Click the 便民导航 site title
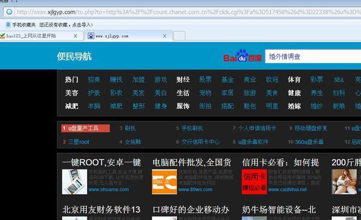 [x=75, y=57]
